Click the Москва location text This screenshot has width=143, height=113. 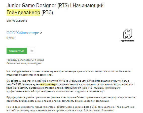pyautogui.click(x=11, y=38)
